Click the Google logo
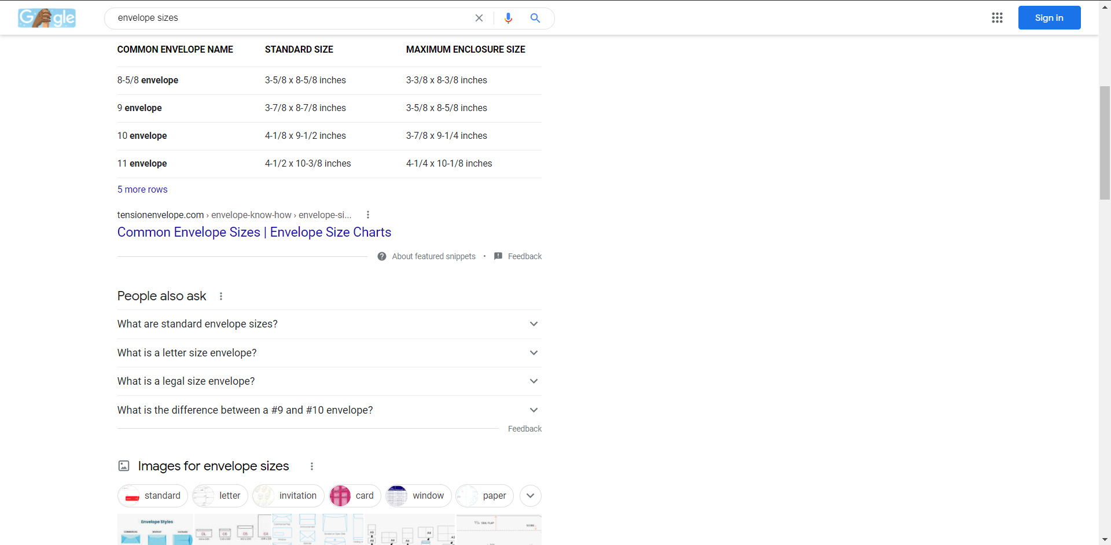 46,17
